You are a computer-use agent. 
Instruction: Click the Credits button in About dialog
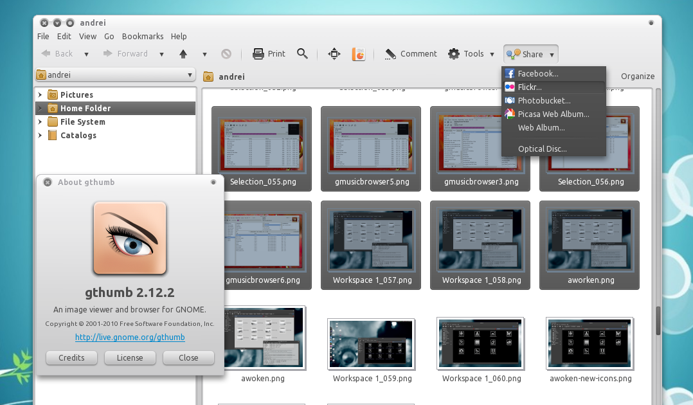pyautogui.click(x=71, y=357)
